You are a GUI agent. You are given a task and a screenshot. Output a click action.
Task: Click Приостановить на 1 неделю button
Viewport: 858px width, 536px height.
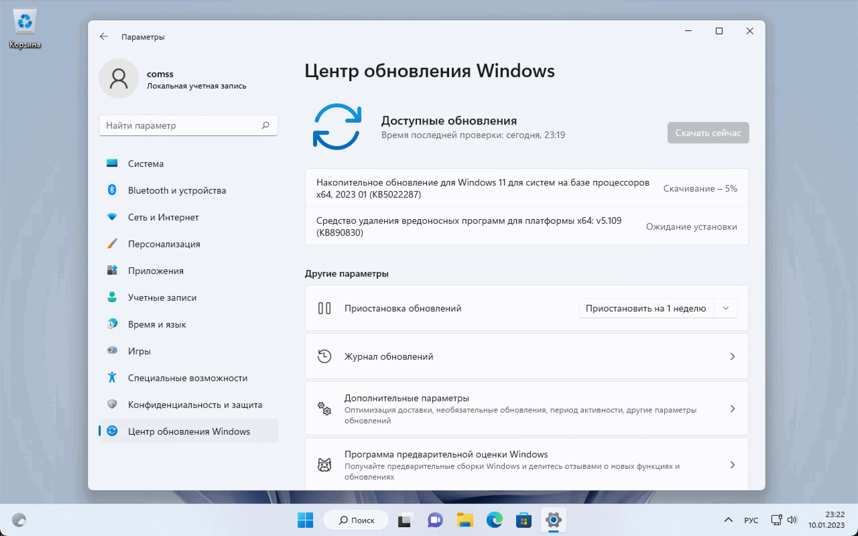[x=646, y=308]
